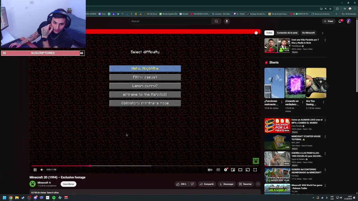This screenshot has height=201, width=358.
Task: Open options for Are You Seeing Short
Action: 323,102
